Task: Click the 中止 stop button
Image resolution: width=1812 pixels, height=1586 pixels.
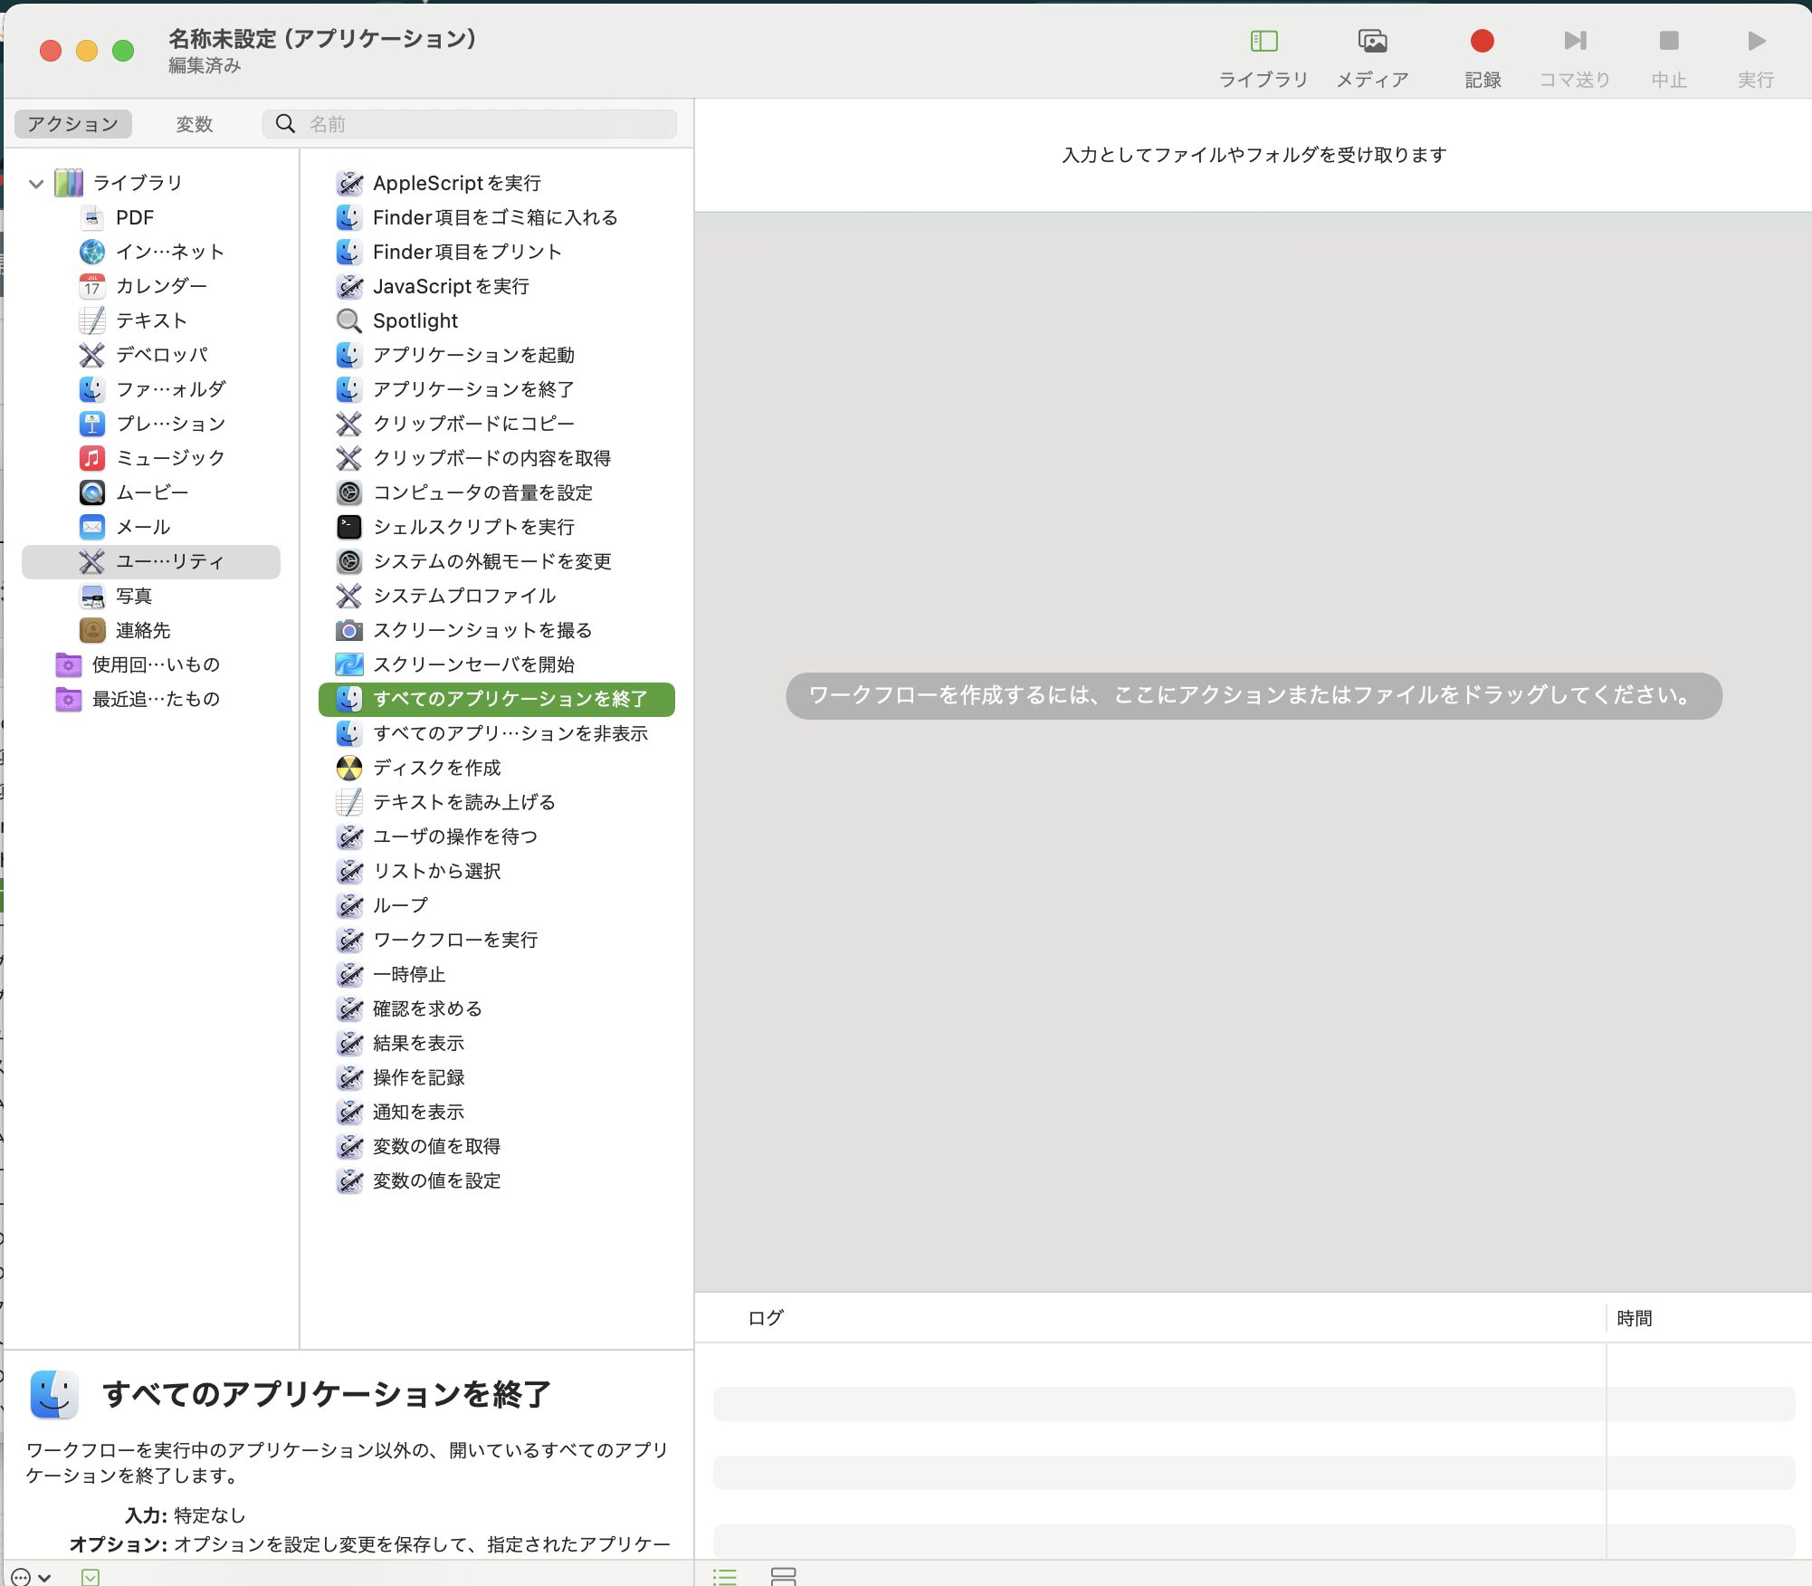Action: (1668, 41)
